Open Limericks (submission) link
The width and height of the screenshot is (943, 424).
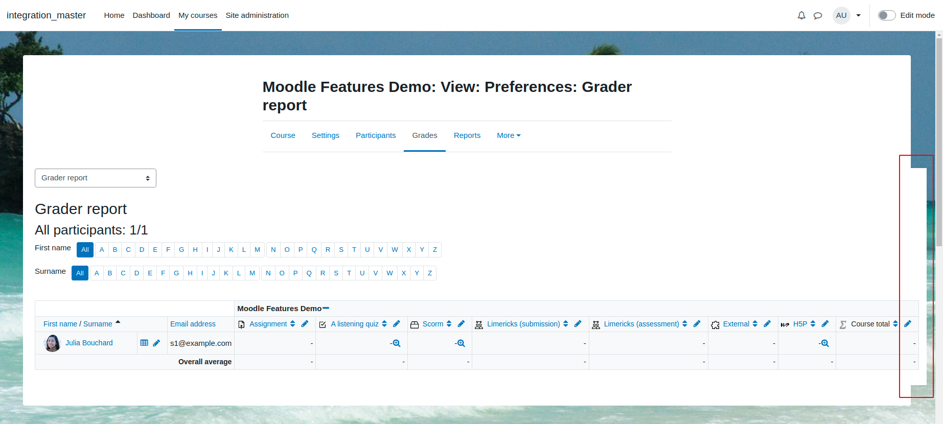tap(523, 324)
